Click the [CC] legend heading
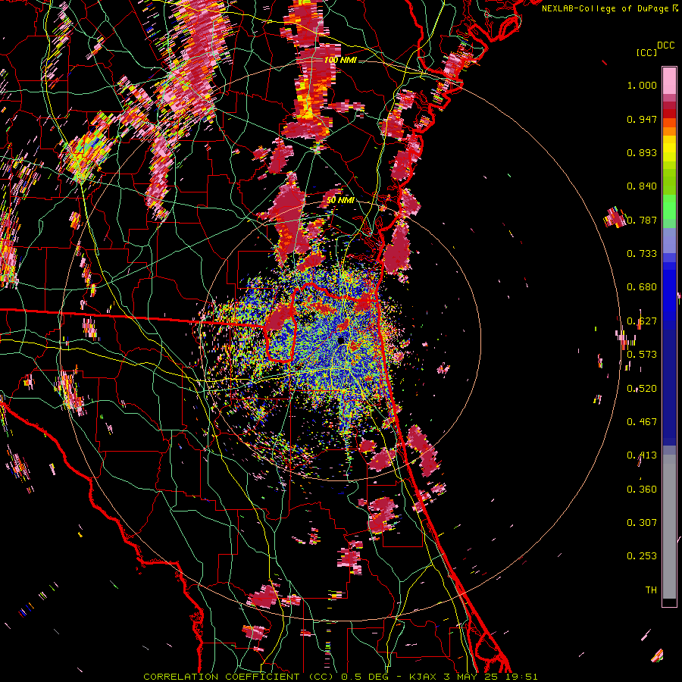The image size is (682, 682). click(x=646, y=52)
